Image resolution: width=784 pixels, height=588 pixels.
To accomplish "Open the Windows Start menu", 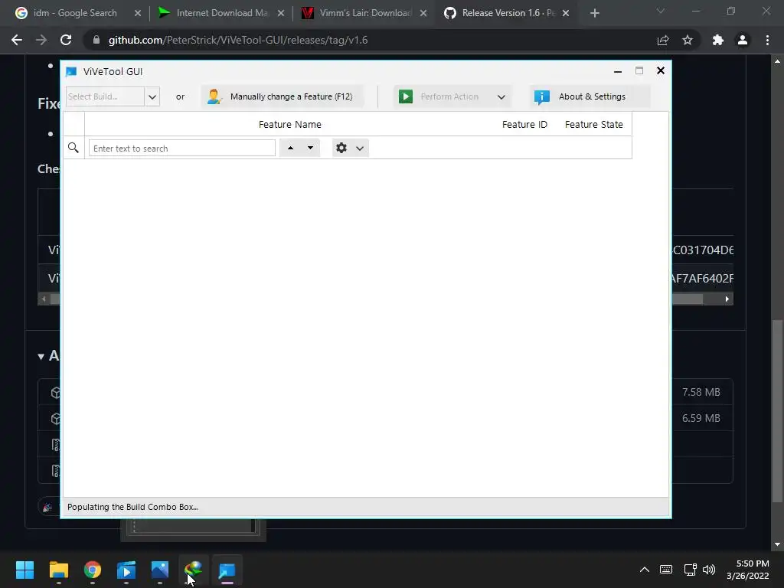I will coord(24,570).
